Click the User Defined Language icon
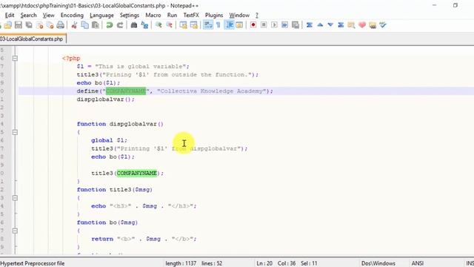474x267 pixels. [239, 25]
